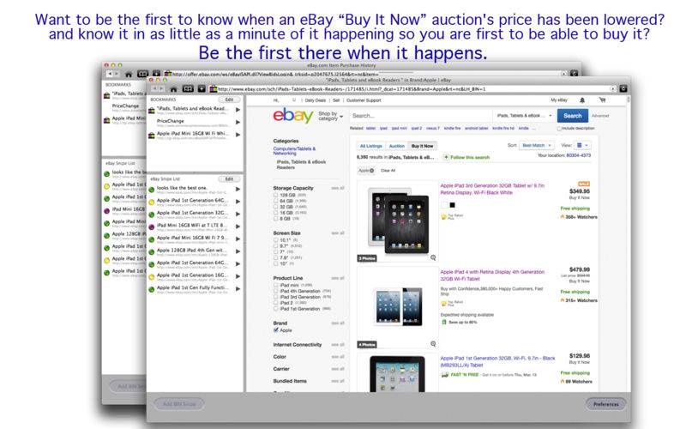Expand the PriceChange bookmark arrow in front window

point(238,122)
